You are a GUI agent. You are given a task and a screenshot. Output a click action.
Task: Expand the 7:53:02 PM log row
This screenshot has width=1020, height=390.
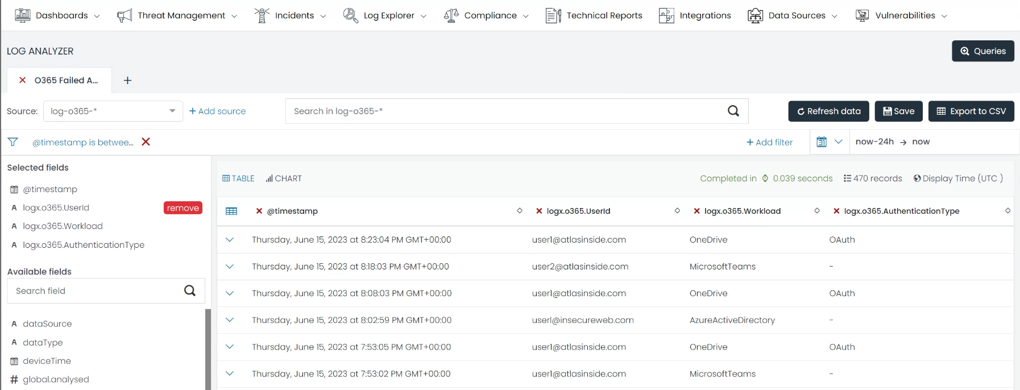click(x=230, y=374)
